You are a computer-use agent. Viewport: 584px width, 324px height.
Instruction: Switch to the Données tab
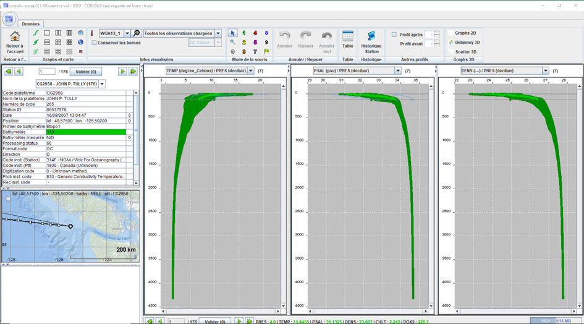click(30, 24)
